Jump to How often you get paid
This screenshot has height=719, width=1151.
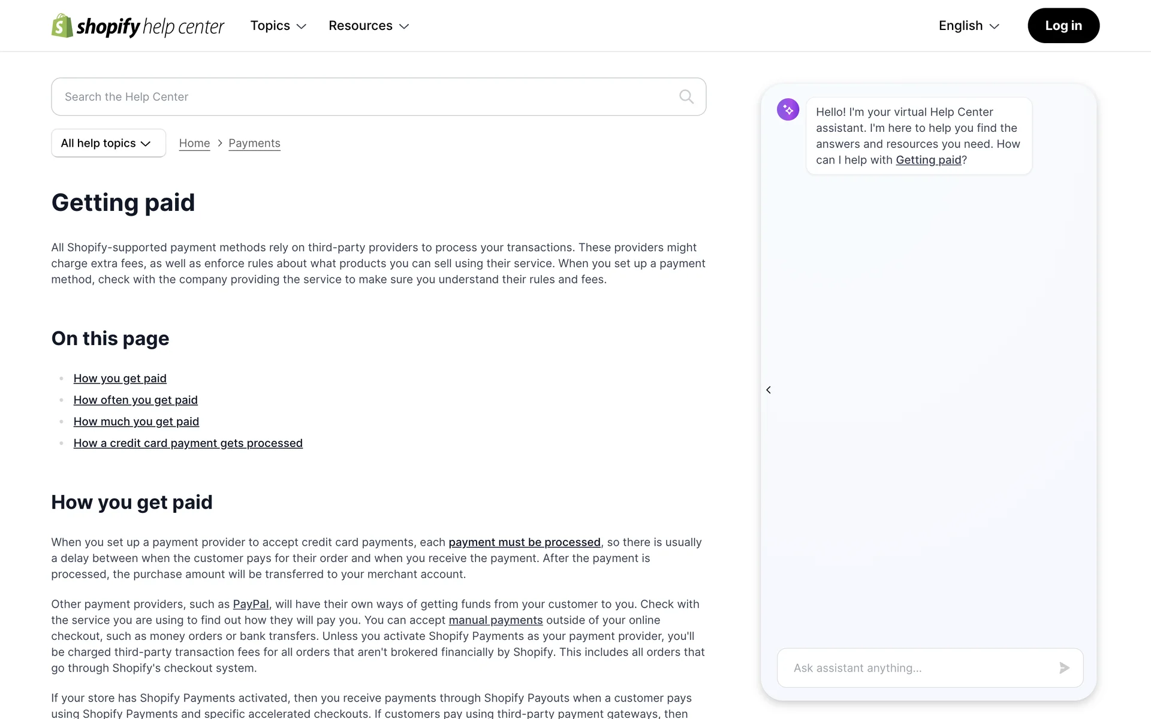(x=135, y=400)
